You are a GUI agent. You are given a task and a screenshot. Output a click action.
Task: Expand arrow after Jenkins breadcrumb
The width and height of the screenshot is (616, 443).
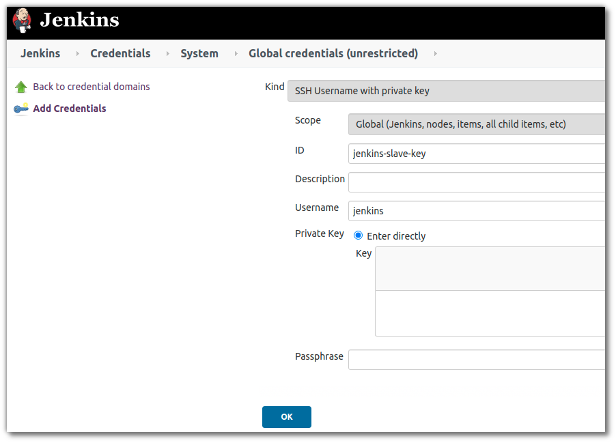[77, 53]
